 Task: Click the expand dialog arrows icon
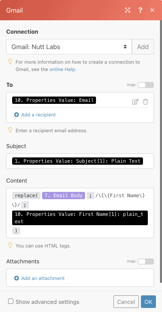(128, 10)
